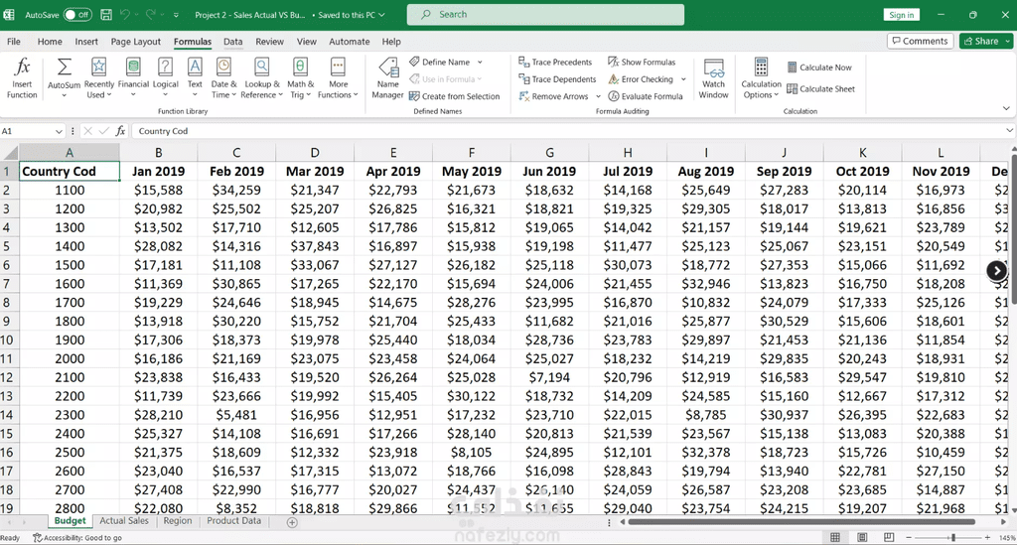Click Trace Dependents
The image size is (1017, 545).
(557, 79)
